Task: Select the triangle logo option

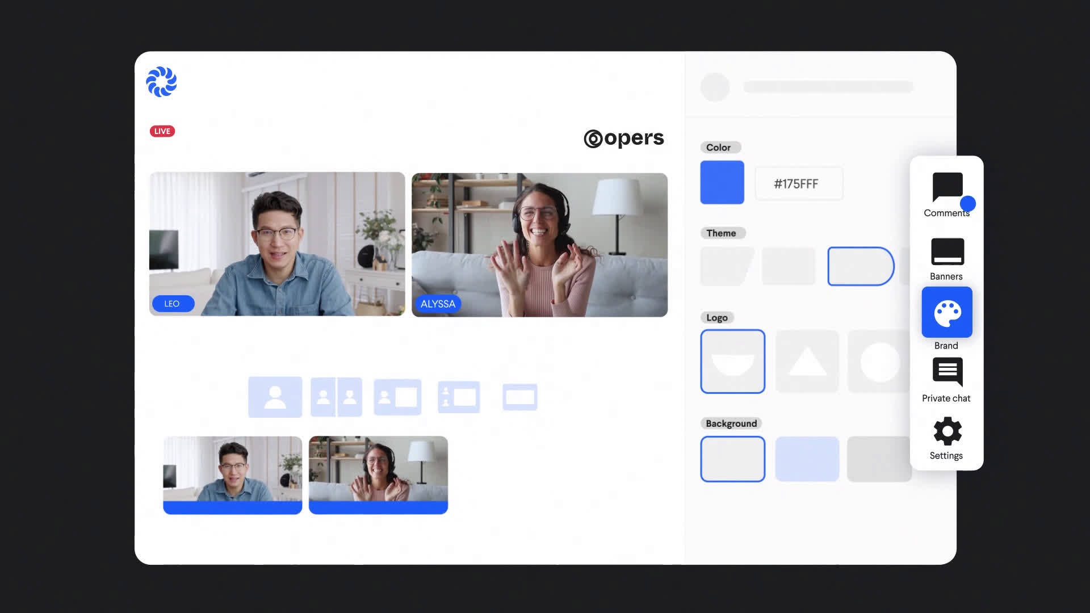Action: pyautogui.click(x=807, y=362)
